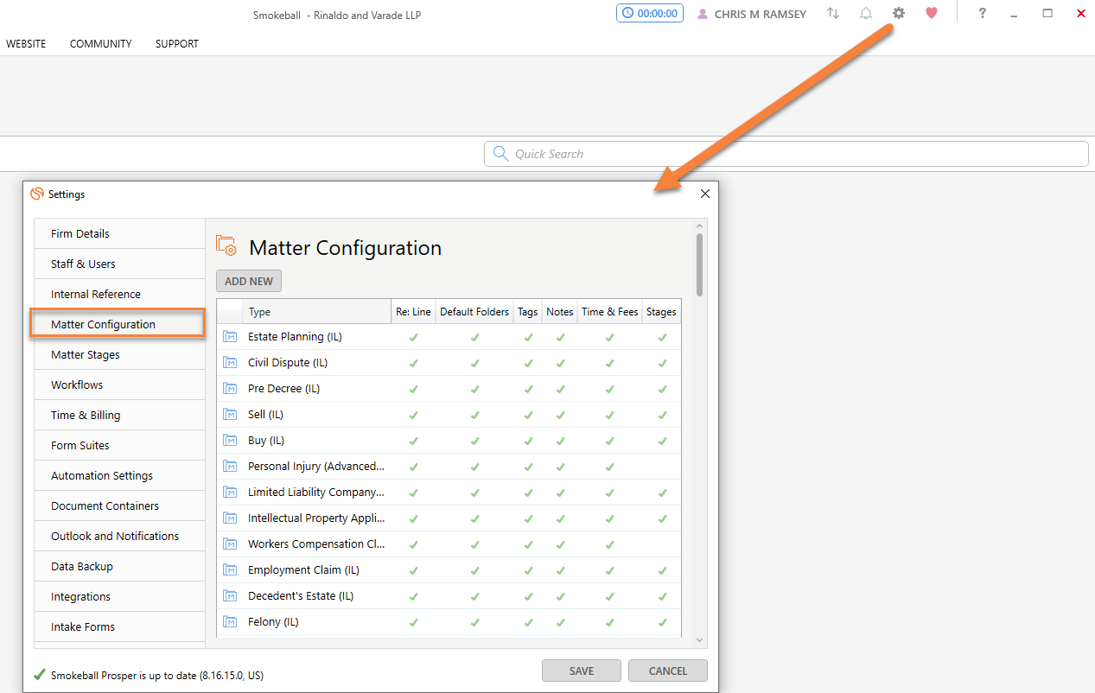
Task: Click ADD NEW matter type button
Action: click(x=249, y=281)
